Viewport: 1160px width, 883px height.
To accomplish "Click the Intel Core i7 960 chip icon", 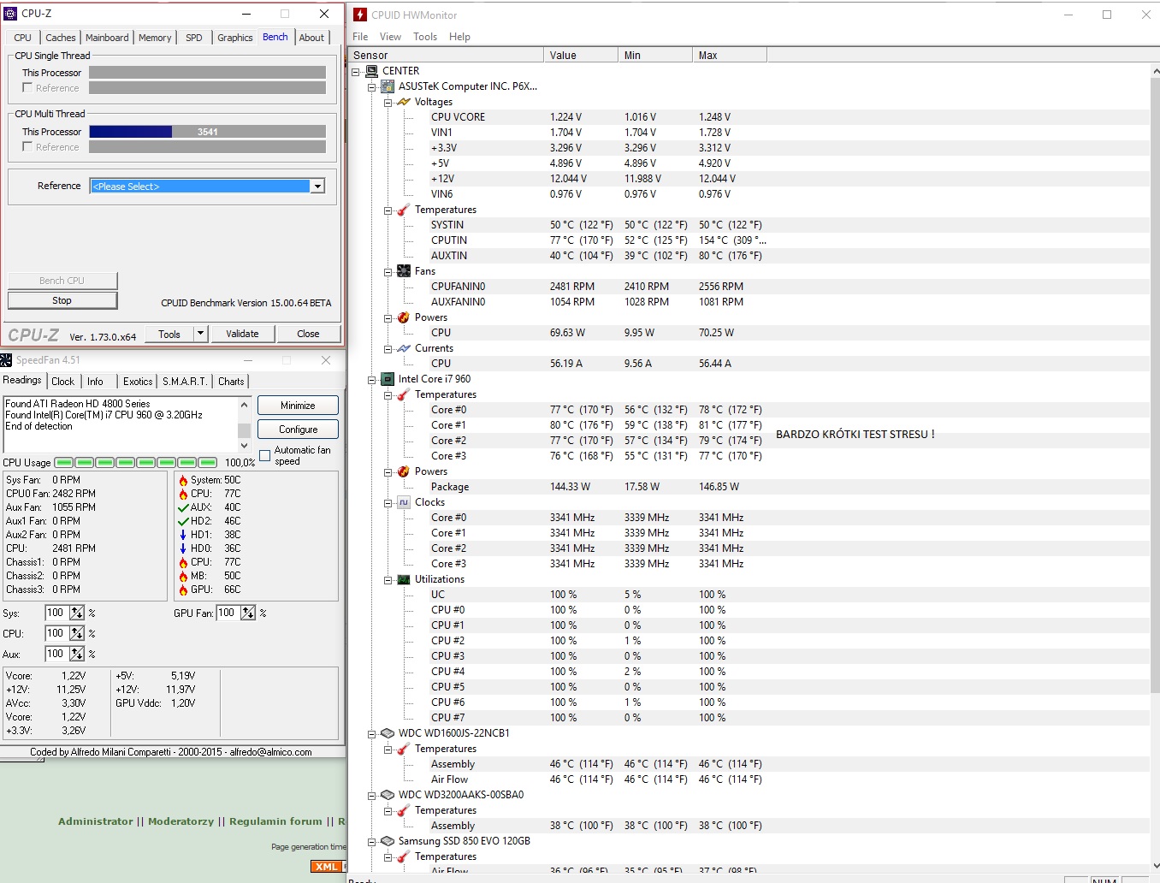I will pos(388,379).
